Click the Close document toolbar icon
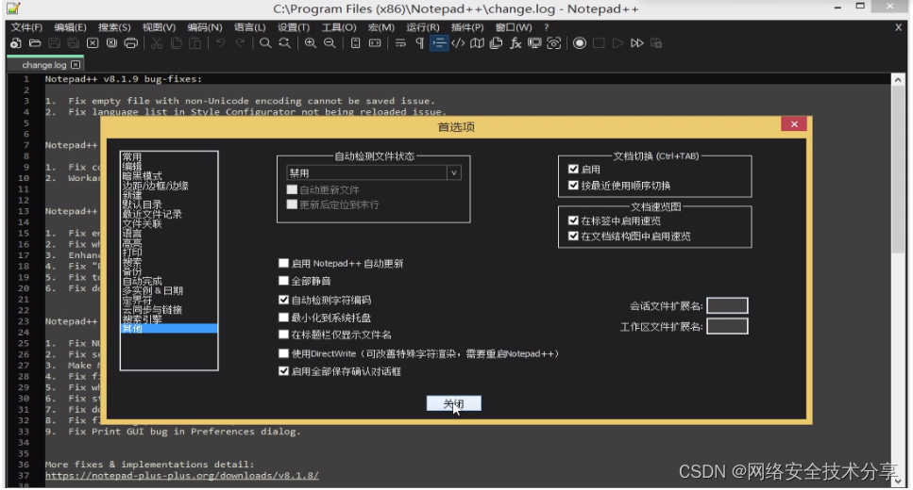Image resolution: width=913 pixels, height=490 pixels. [93, 43]
